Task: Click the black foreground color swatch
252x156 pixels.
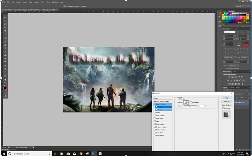Action: point(5,88)
